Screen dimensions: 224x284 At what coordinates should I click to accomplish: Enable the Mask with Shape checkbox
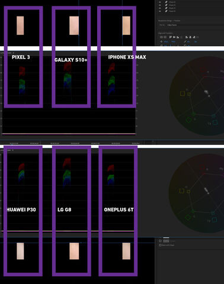click(160, 245)
